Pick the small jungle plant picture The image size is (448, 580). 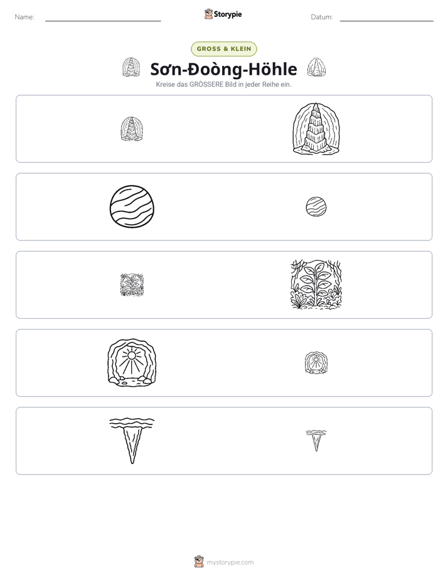tap(132, 284)
